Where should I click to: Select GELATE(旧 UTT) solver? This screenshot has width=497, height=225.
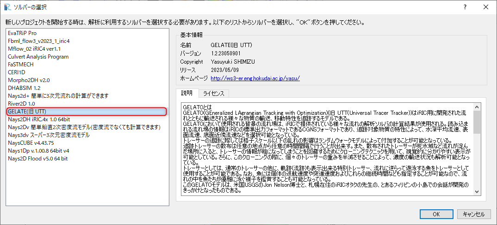point(87,112)
